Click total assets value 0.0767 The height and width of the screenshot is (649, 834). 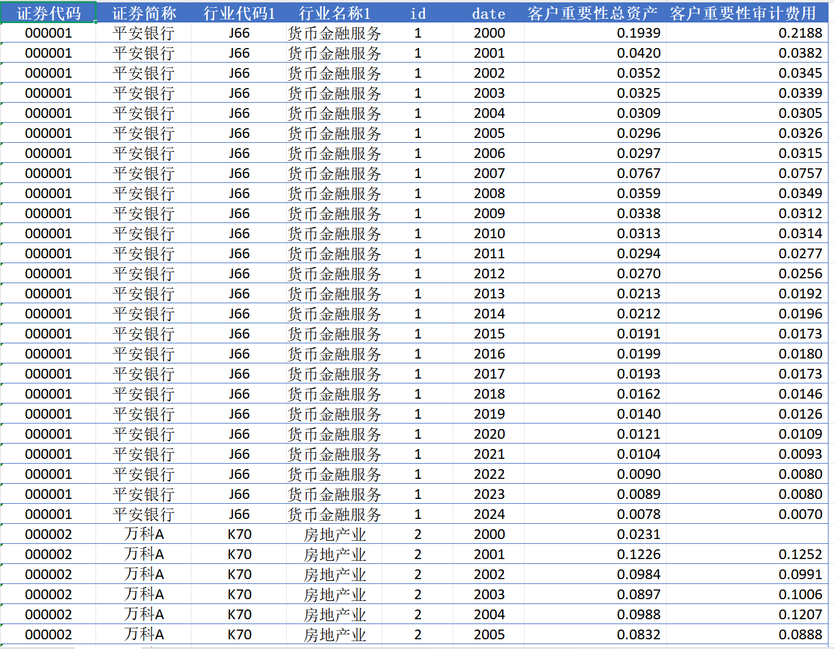(595, 173)
